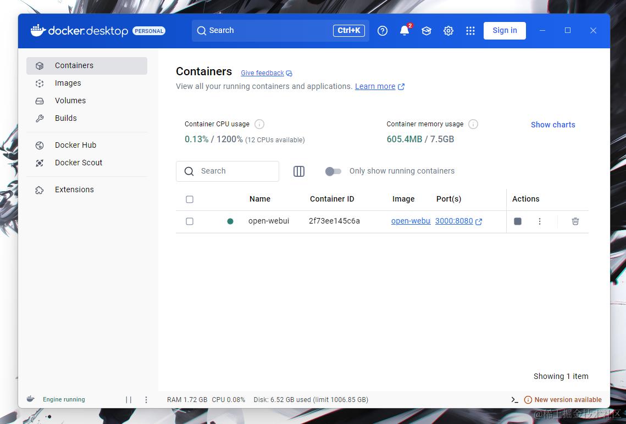
Task: Open notifications bell icon
Action: click(405, 31)
